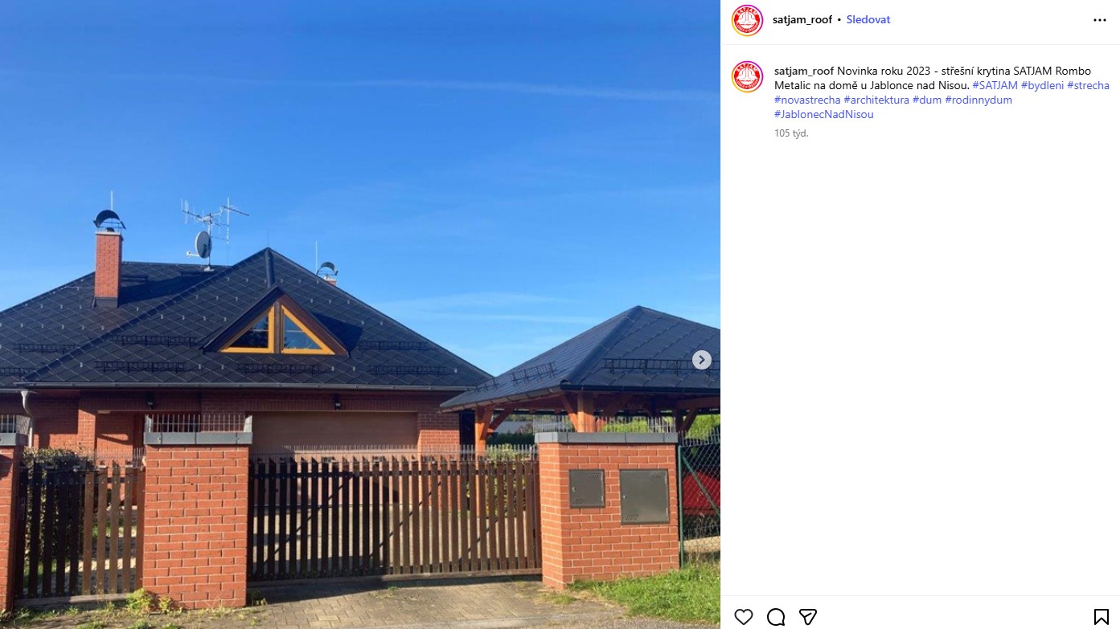Open the #rodinnydum hashtag
Image resolution: width=1120 pixels, height=629 pixels.
978,100
